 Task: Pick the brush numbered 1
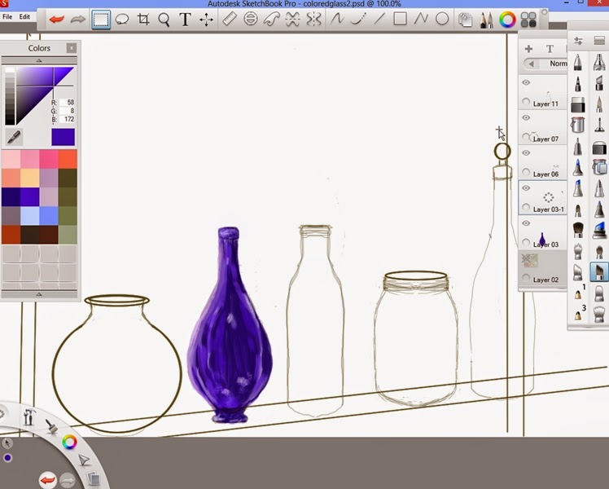[579, 293]
